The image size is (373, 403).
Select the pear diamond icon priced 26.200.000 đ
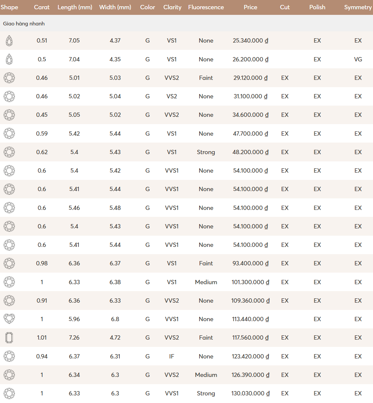coord(9,59)
